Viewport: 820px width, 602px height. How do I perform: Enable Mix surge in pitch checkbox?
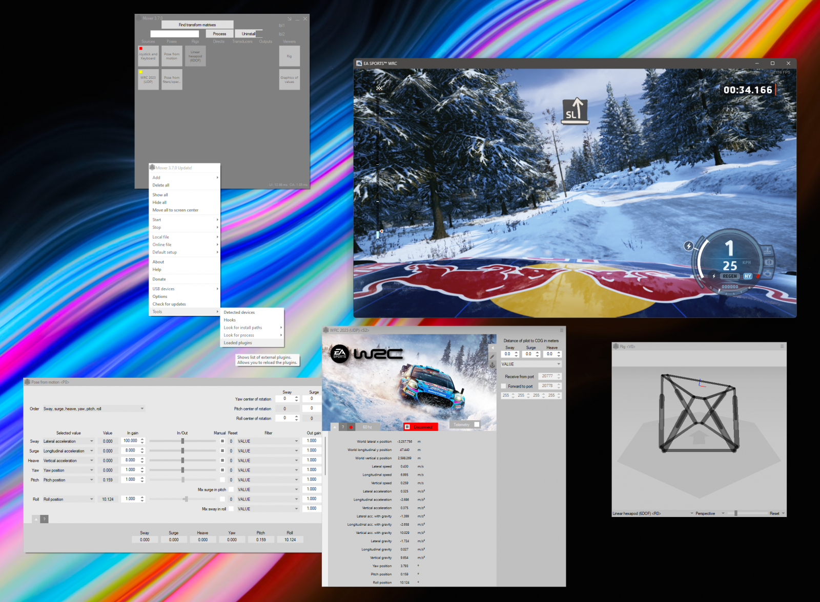pyautogui.click(x=231, y=490)
